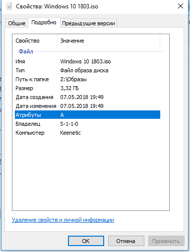The width and height of the screenshot is (190, 252).
Task: Close the Свойства dialog window
Action: click(181, 6)
